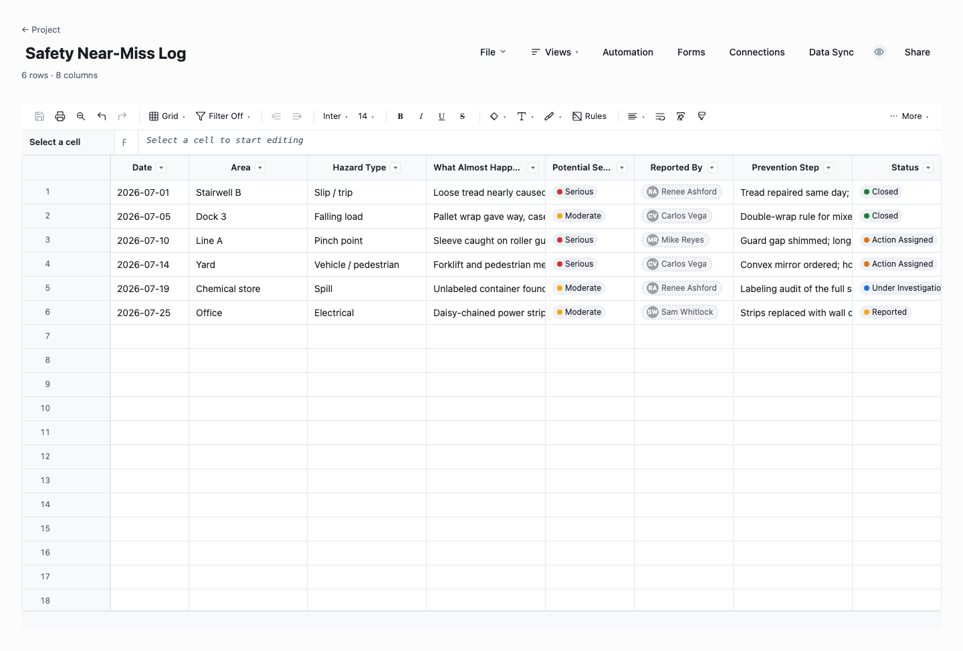Select row header number 7

66,336
